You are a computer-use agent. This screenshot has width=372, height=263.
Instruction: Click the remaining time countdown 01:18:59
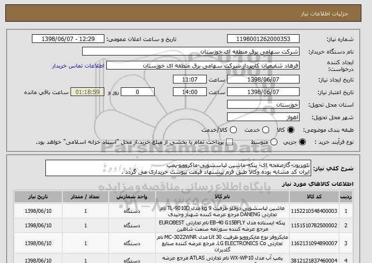click(x=87, y=92)
